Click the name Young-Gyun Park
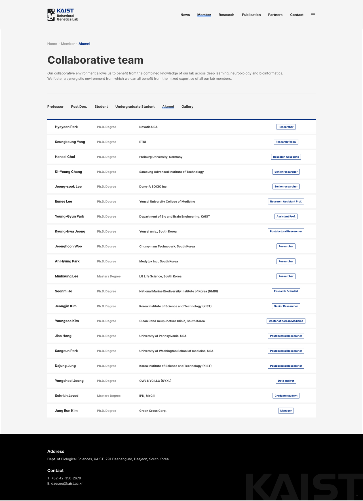Screen dimensions: 363x501 click(69, 216)
